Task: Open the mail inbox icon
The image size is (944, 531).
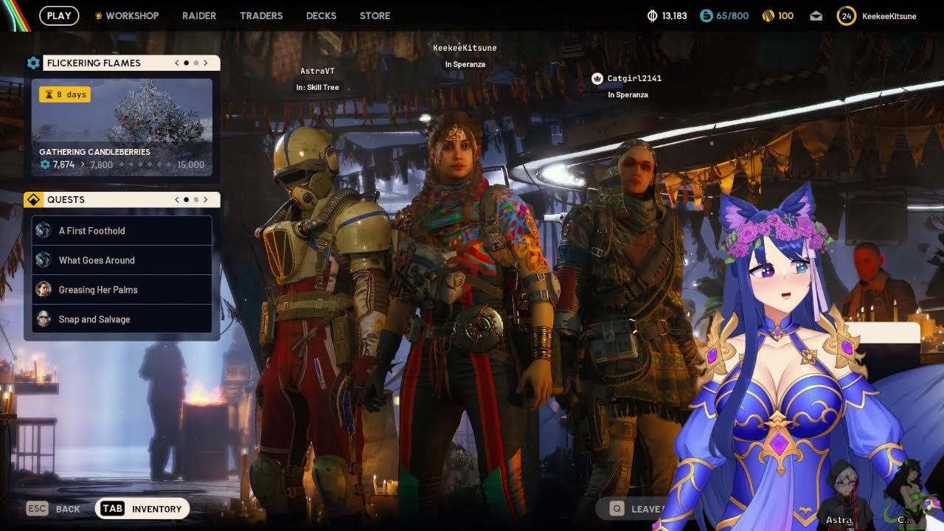Action: pyautogui.click(x=816, y=15)
